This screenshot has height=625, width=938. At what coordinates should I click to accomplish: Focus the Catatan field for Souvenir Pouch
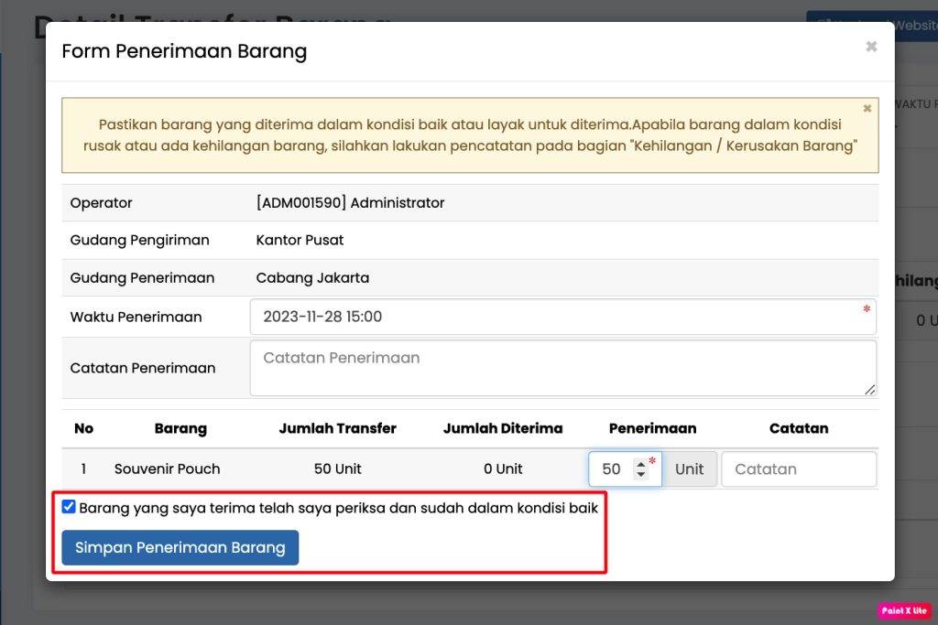click(x=798, y=469)
